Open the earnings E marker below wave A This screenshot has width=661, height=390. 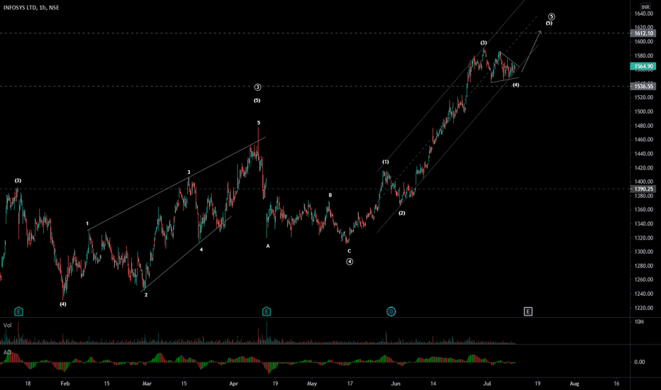click(267, 311)
